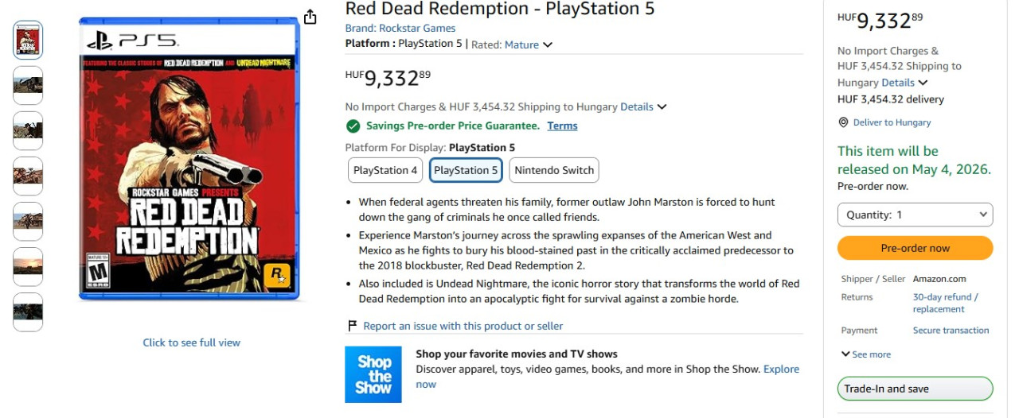Choose the Nintendo Switch platform option
The width and height of the screenshot is (1019, 418).
coord(554,170)
